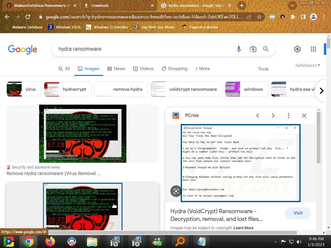Open the file explorer folder on the taskbar
Screen dimensions: 331x248
coord(92,242)
